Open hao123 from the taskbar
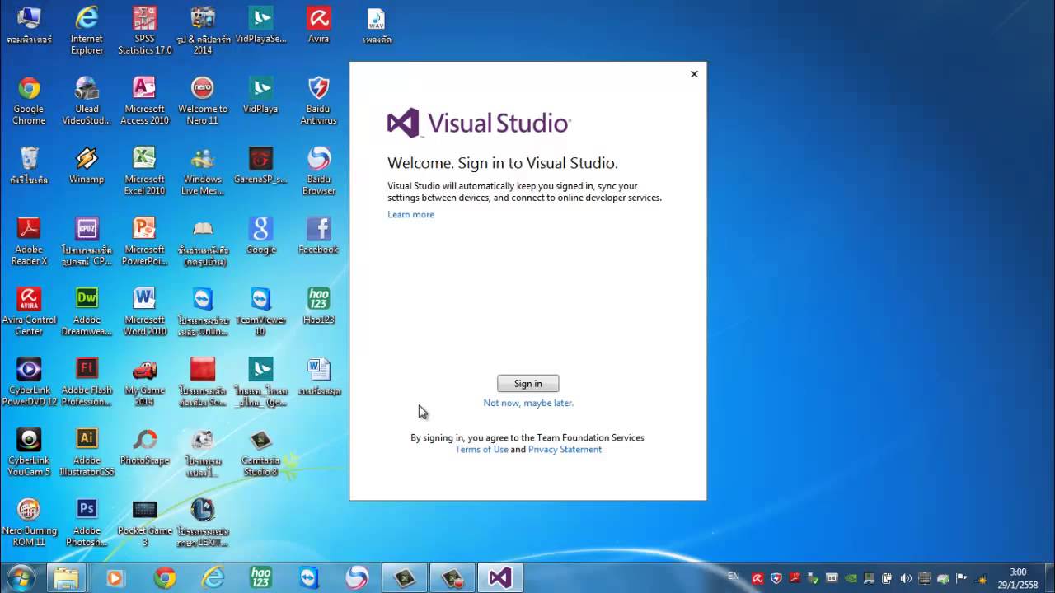1055x593 pixels. tap(260, 578)
